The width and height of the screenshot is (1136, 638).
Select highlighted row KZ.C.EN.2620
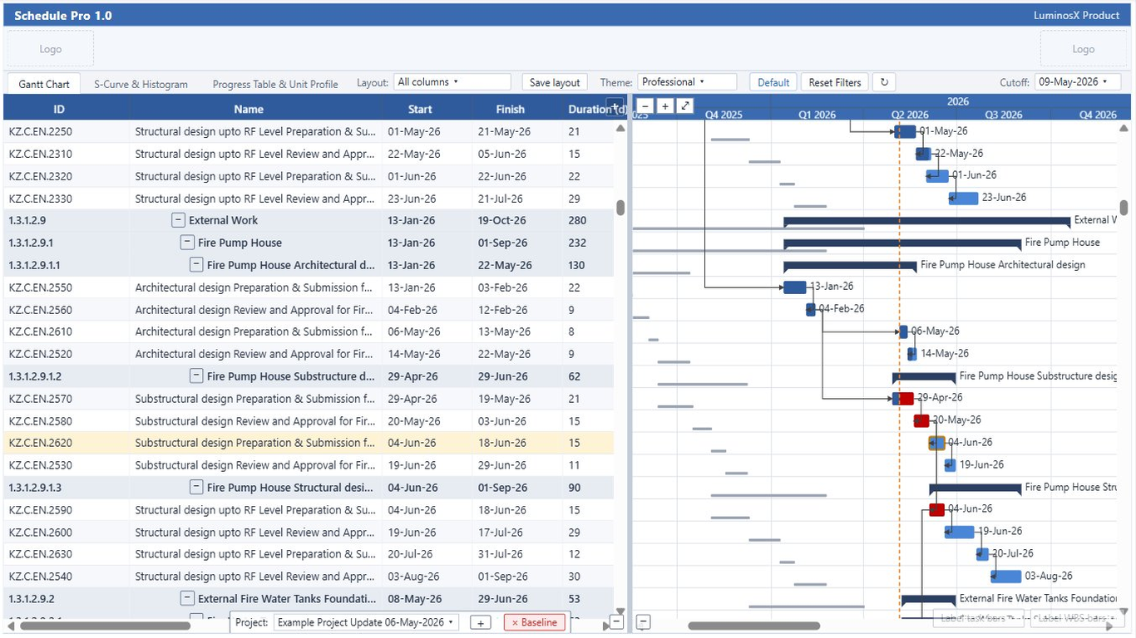[309, 443]
